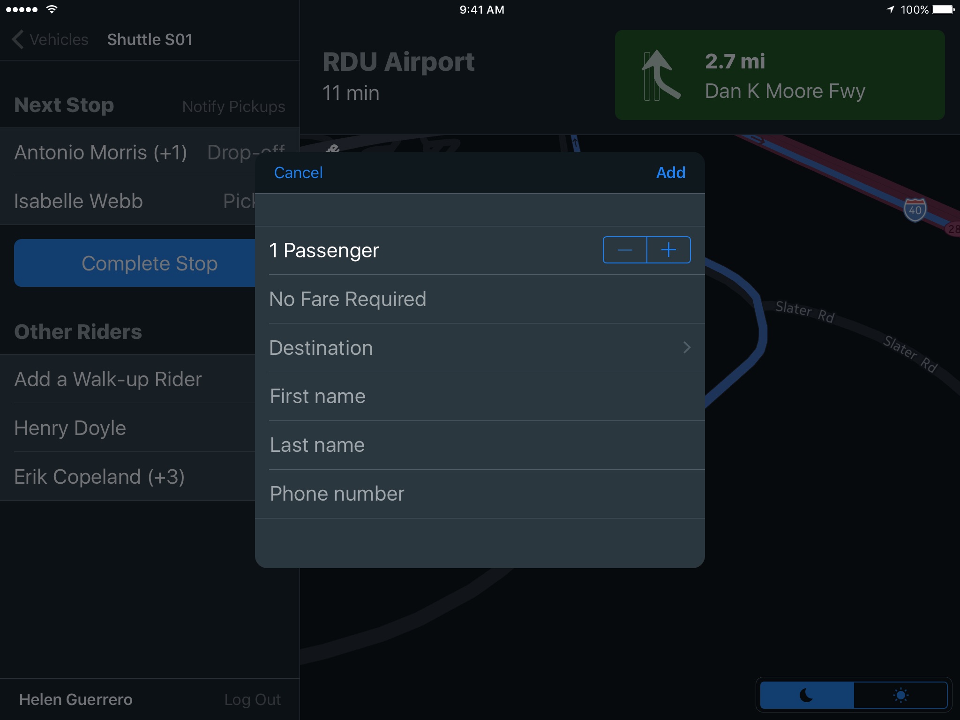Toggle walk-up rider notification setting
960x720 pixels.
[233, 106]
